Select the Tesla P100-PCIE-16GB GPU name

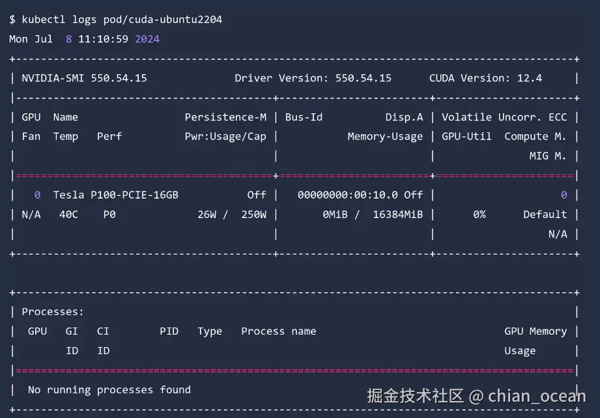115,195
